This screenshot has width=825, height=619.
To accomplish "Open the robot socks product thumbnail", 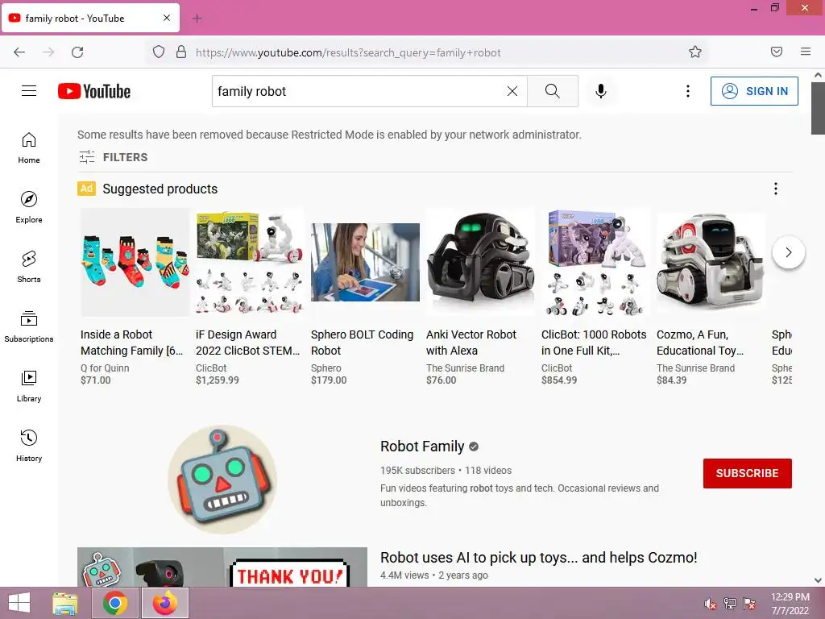I will tap(135, 262).
